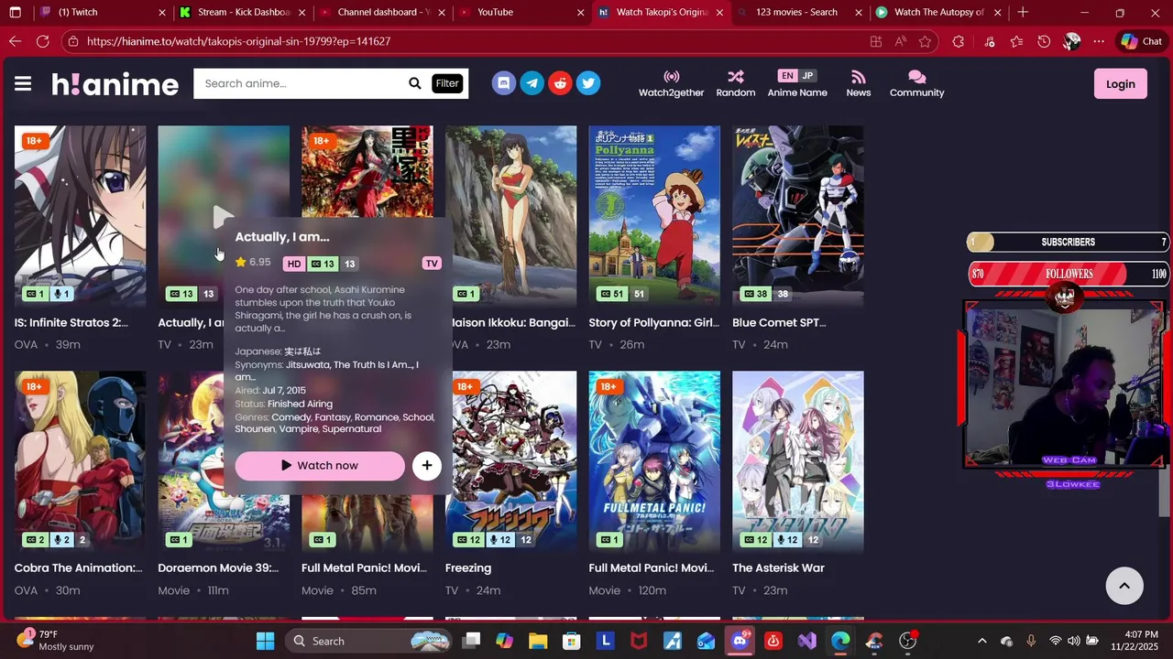Open the News feed icon

click(x=858, y=77)
